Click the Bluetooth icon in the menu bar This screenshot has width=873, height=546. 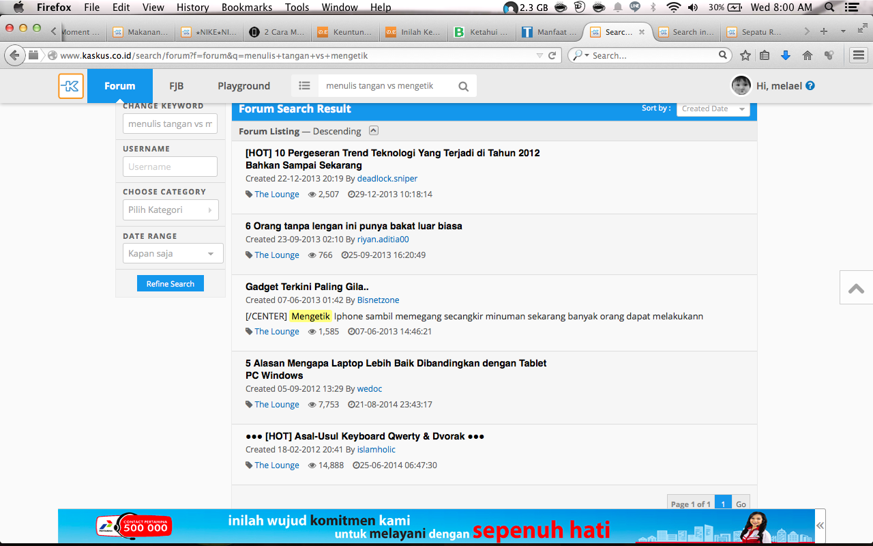pyautogui.click(x=653, y=8)
